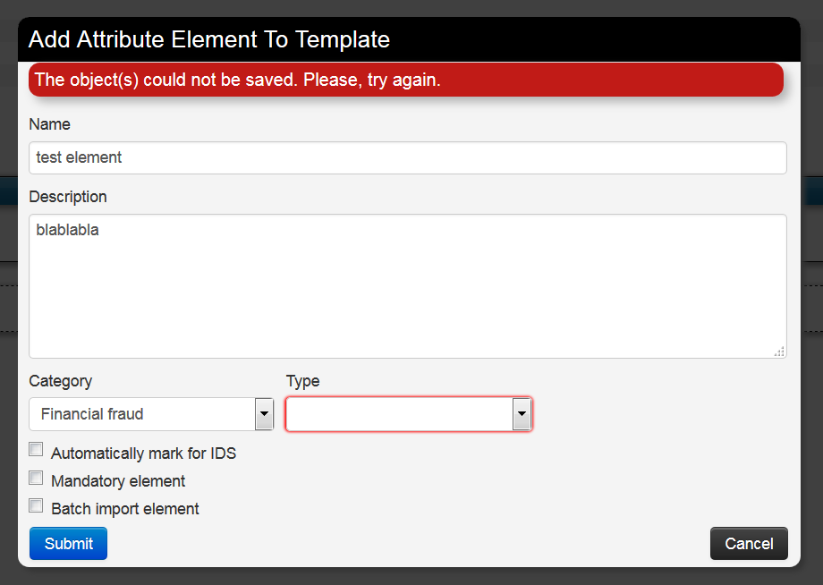Viewport: 823px width, 585px height.
Task: Click the textarea resize handle
Action: pyautogui.click(x=779, y=352)
